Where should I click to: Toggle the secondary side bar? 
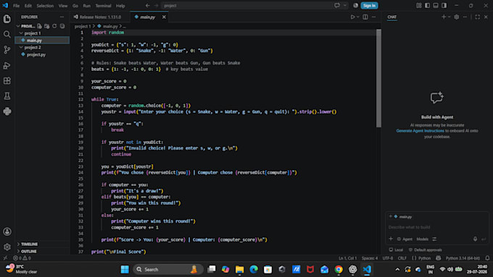444,6
